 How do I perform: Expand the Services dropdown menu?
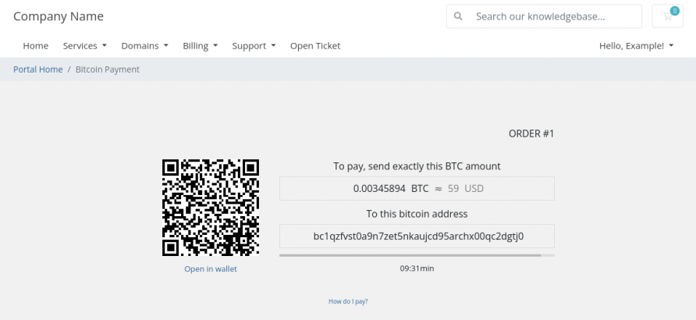[x=85, y=46]
